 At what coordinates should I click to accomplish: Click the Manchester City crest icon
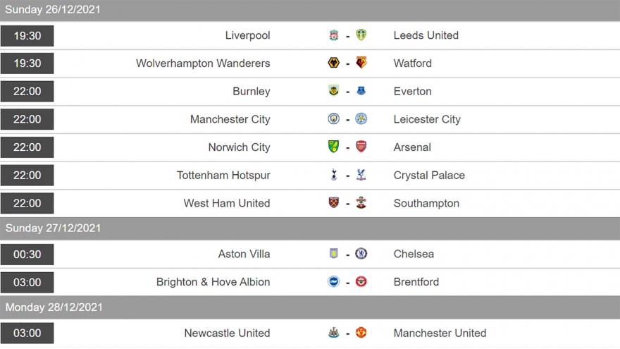point(334,119)
